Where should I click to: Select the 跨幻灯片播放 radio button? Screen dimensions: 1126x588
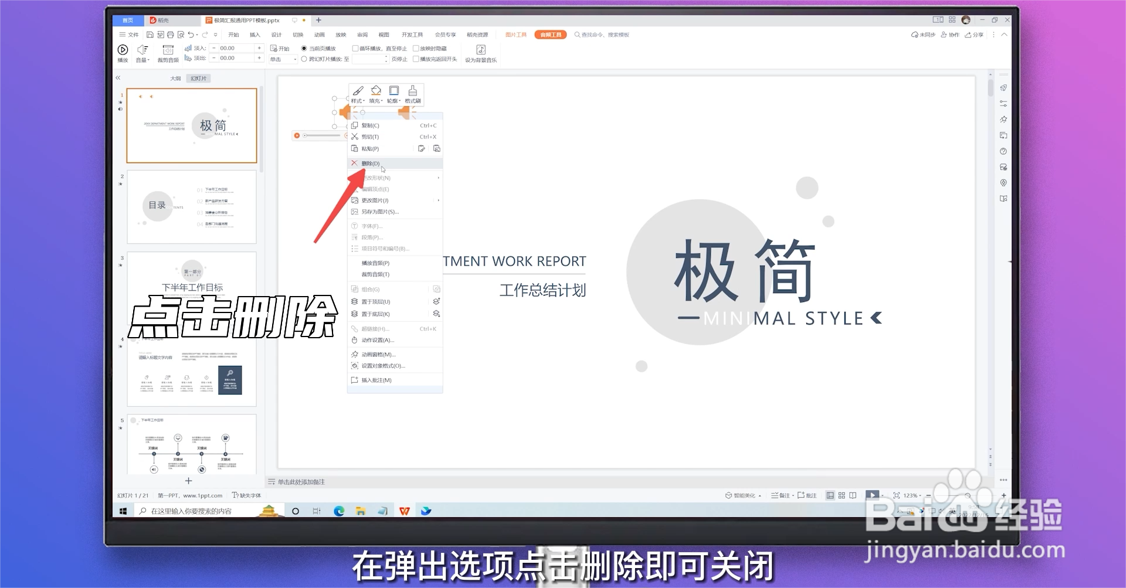point(304,59)
